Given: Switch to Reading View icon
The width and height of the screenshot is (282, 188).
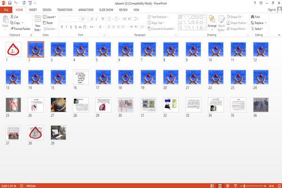Looking at the screenshot, I should (227, 186).
